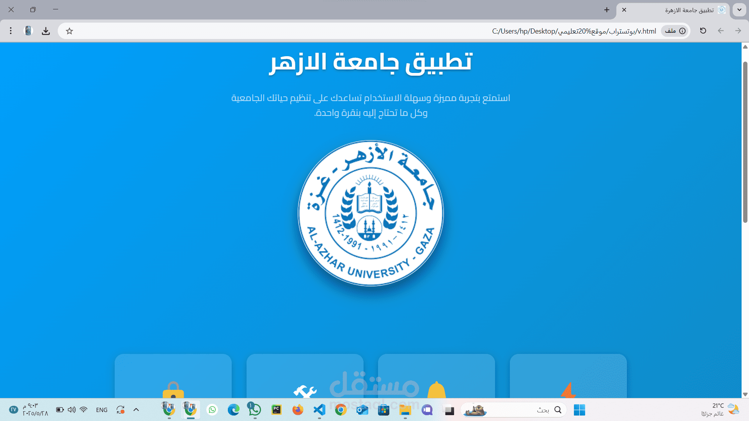Click the scrollbar down arrow
Image resolution: width=749 pixels, height=421 pixels.
tap(745, 394)
